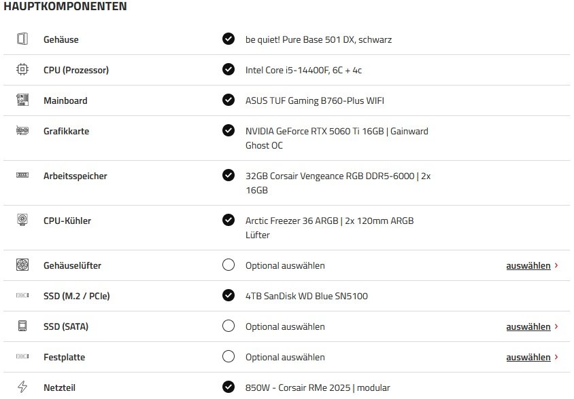Toggle the checkmark next to Intel Core i5-14400F
This screenshot has width=574, height=399.
(x=229, y=69)
